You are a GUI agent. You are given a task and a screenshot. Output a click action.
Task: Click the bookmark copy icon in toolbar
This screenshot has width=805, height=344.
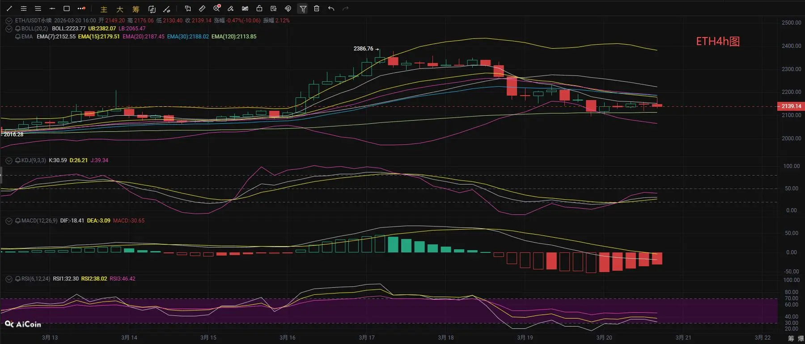188,8
